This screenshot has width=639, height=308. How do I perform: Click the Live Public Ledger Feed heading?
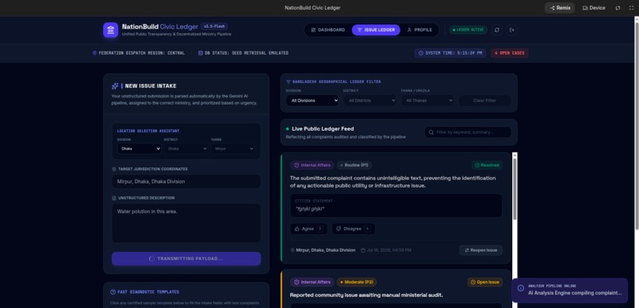[x=323, y=128]
